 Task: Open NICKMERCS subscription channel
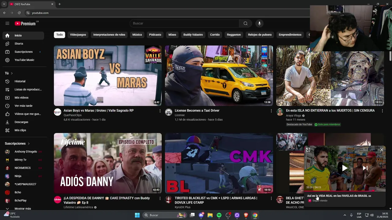[x=23, y=168]
